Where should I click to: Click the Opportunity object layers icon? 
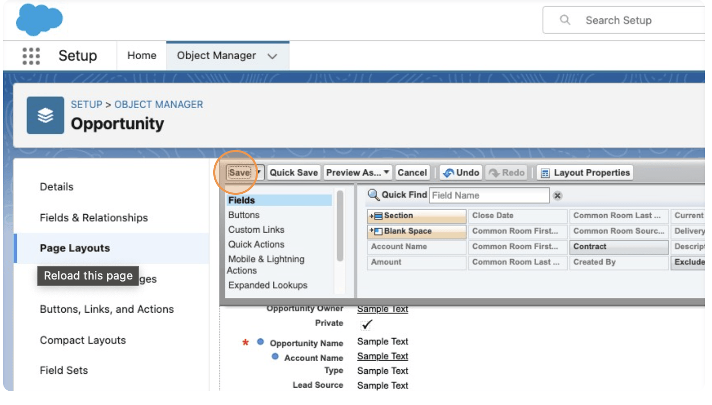(x=45, y=116)
